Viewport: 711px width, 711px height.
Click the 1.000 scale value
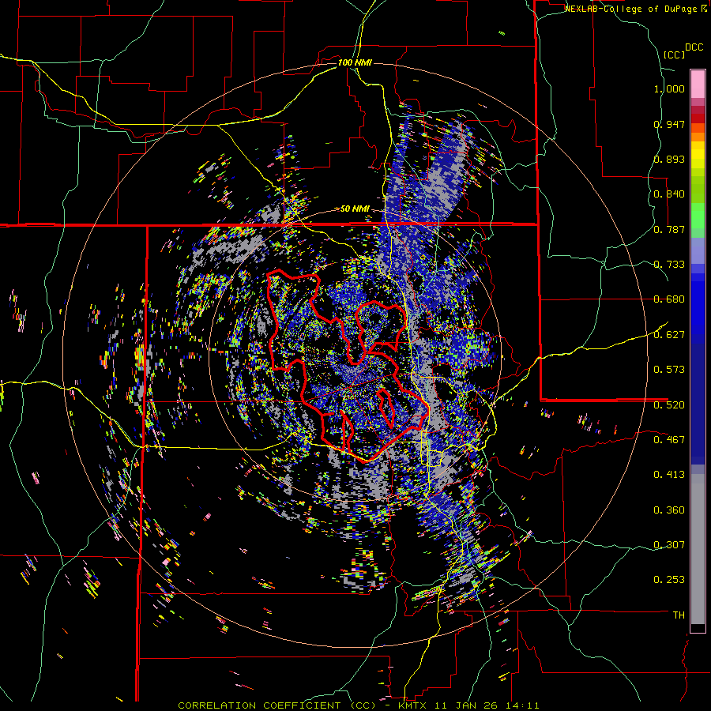pyautogui.click(x=669, y=89)
